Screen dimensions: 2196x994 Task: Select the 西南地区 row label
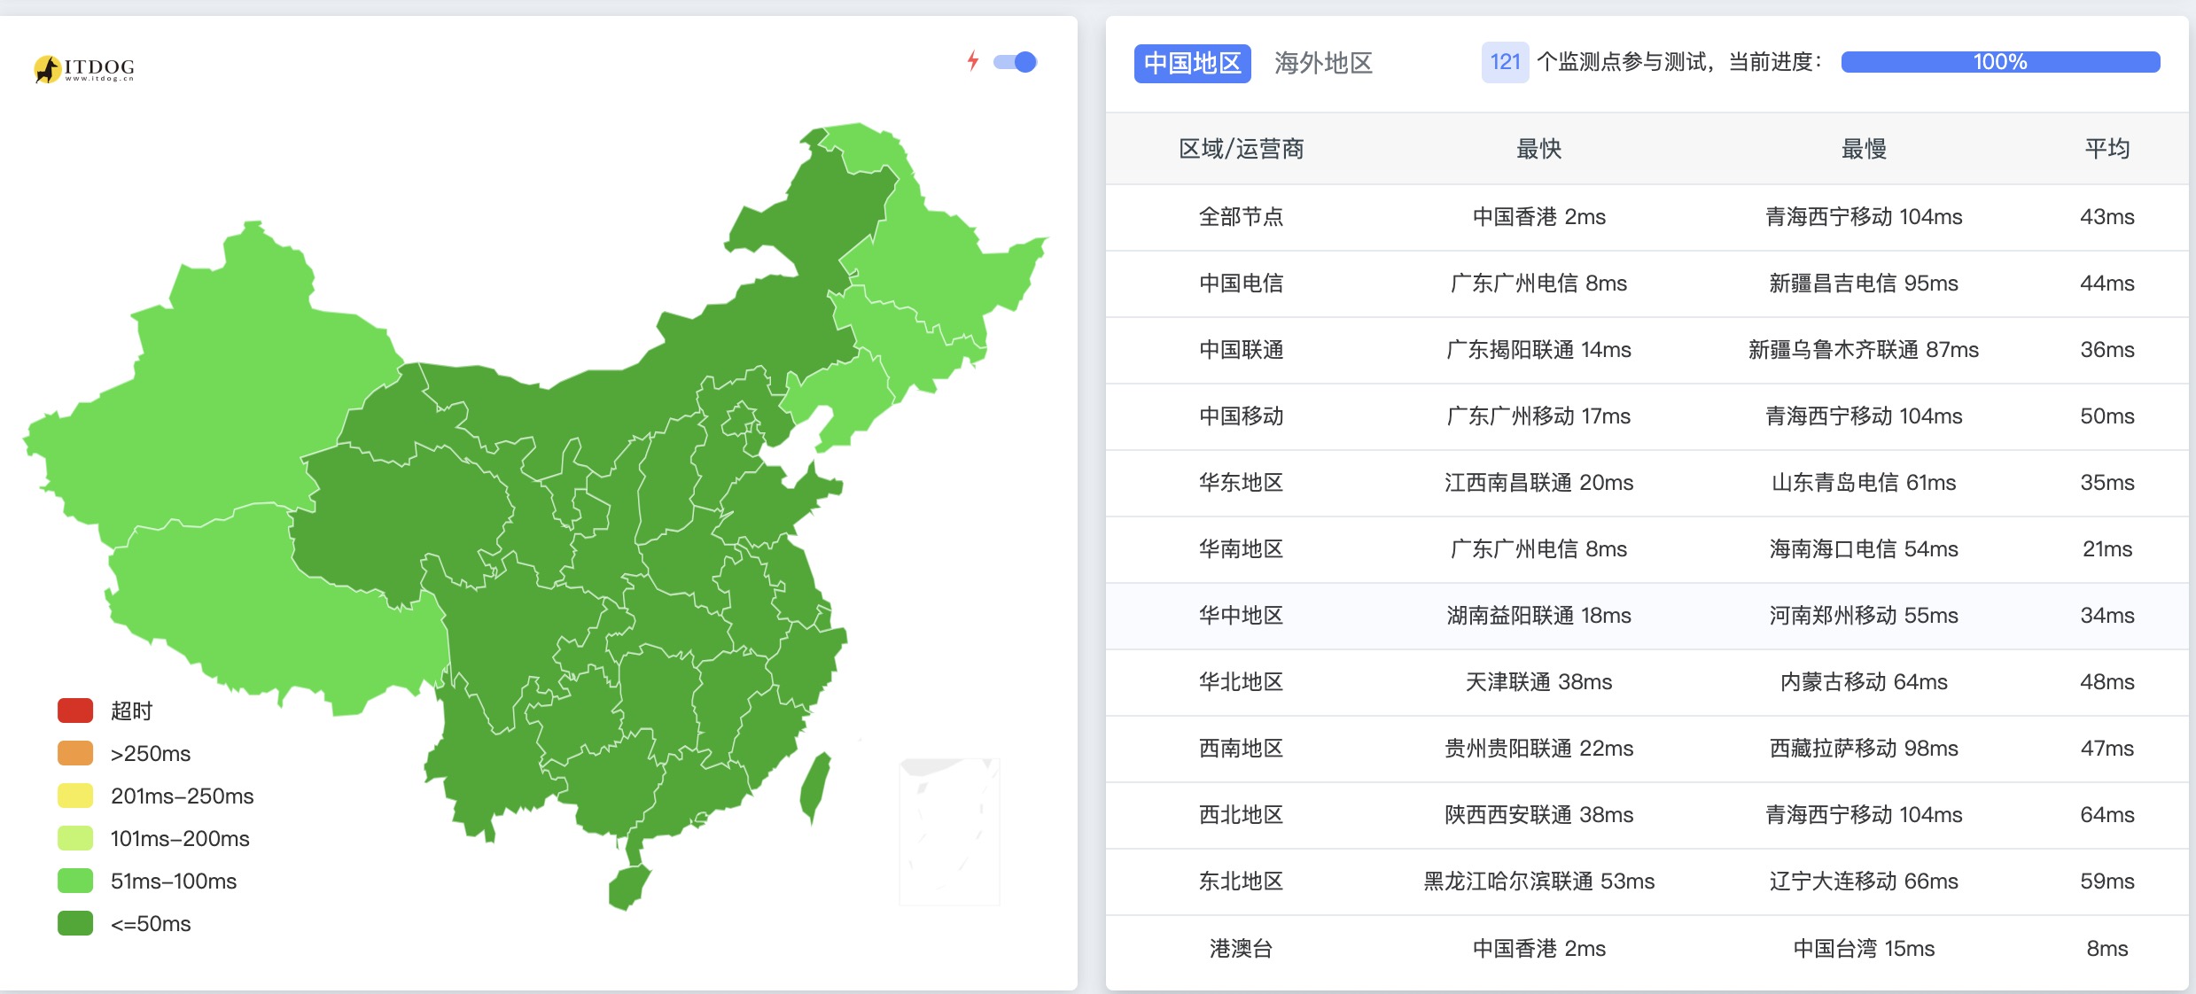pos(1241,749)
